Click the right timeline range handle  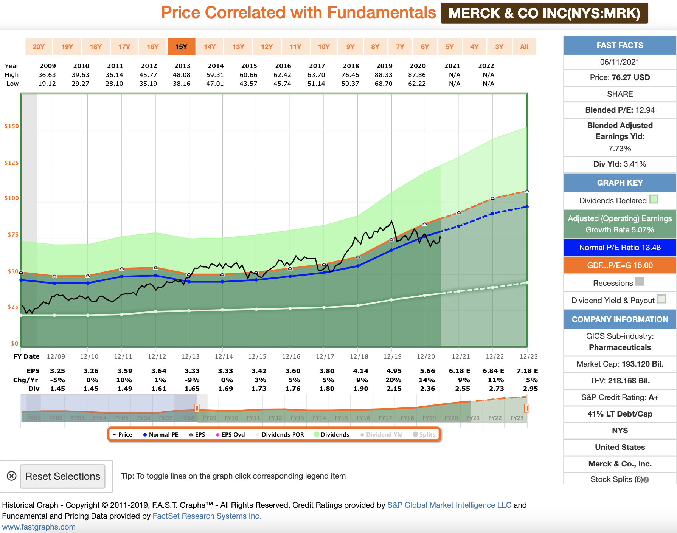526,408
